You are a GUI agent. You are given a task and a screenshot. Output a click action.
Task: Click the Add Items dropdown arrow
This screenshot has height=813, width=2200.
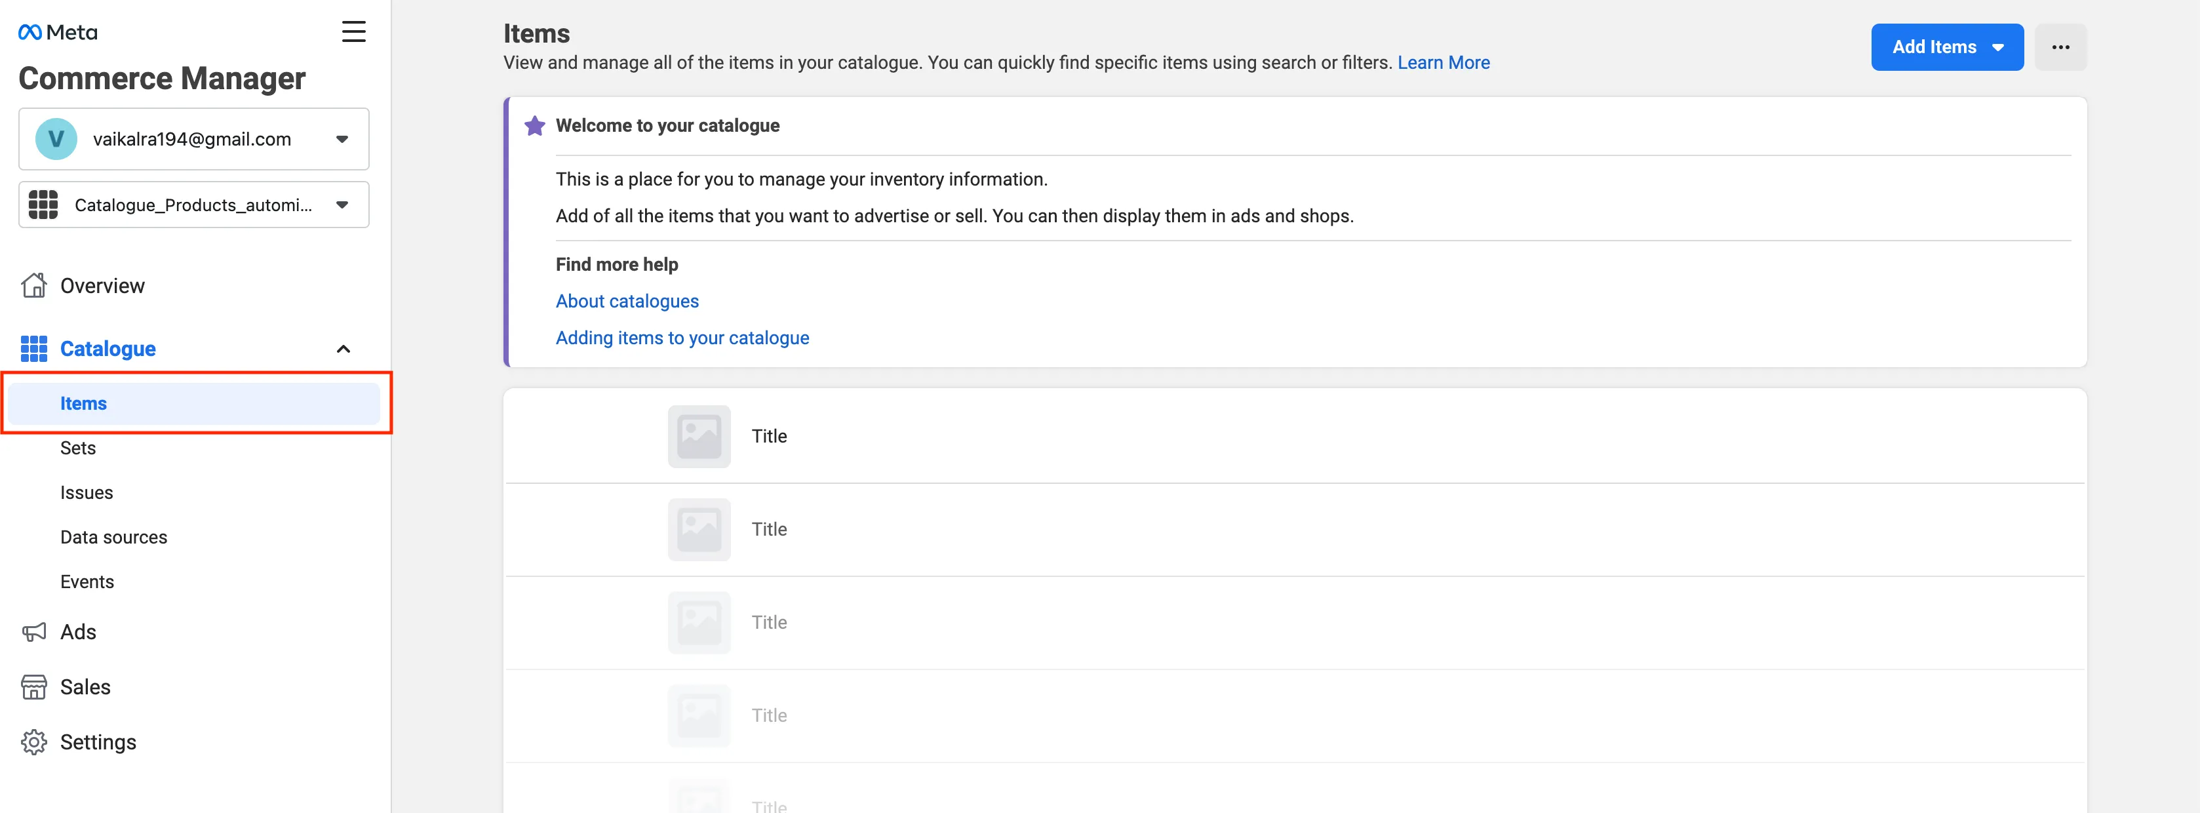pyautogui.click(x=1997, y=48)
